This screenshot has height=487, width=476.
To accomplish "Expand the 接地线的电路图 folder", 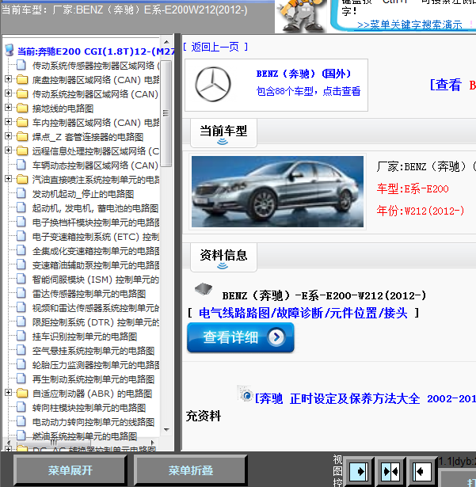I will [x=9, y=108].
